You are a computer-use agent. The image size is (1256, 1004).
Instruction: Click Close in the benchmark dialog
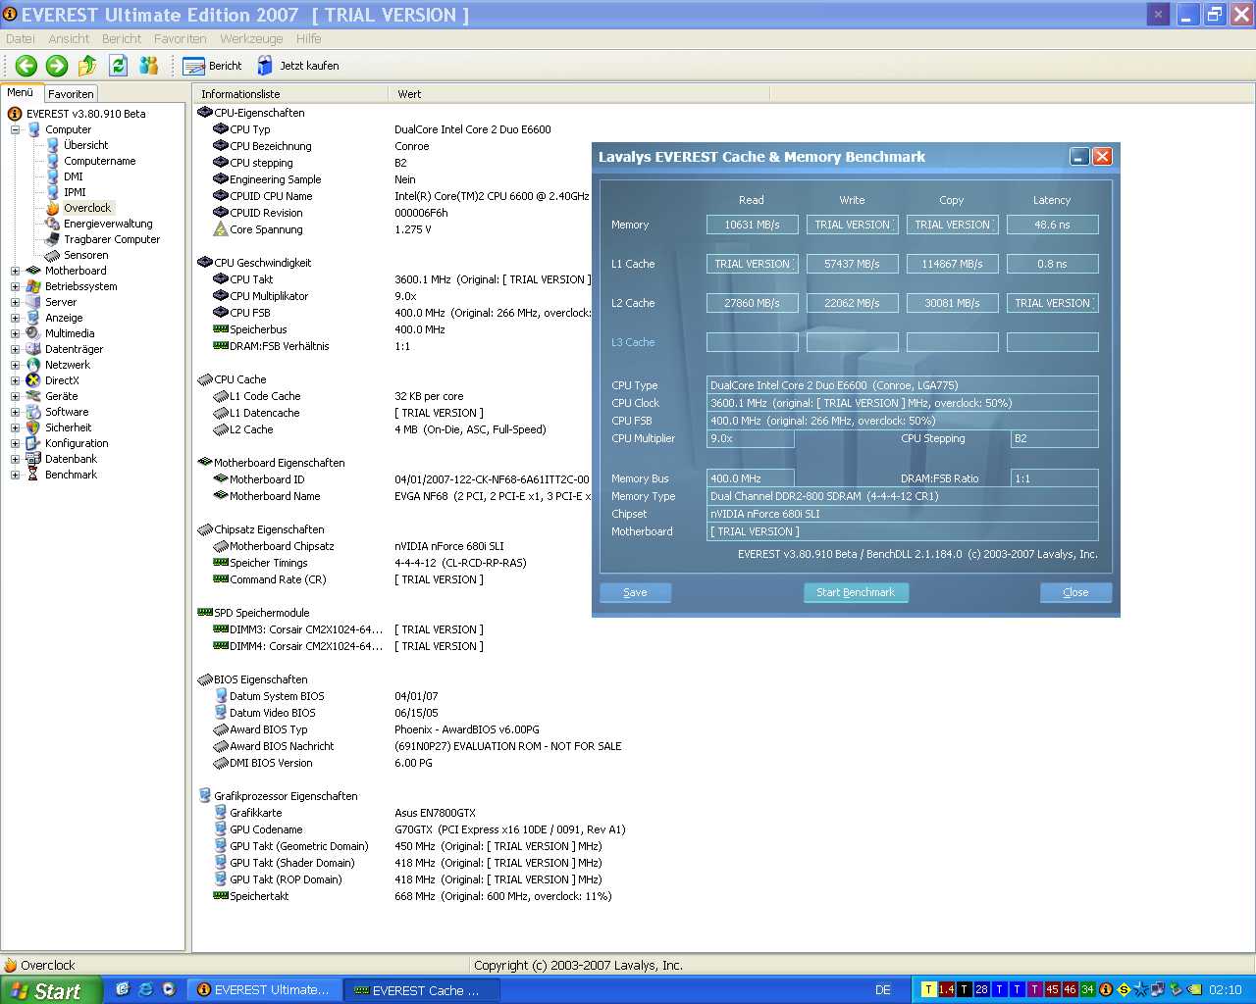(x=1075, y=592)
